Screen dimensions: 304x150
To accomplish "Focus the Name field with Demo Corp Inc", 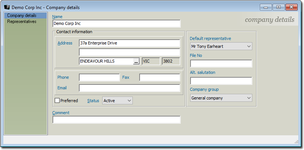I will 116,24.
